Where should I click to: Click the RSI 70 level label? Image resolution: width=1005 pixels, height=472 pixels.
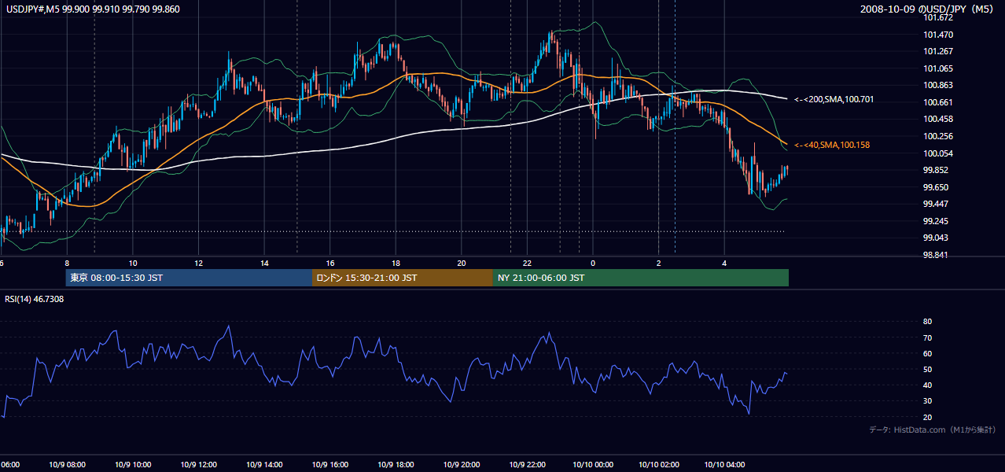click(927, 338)
